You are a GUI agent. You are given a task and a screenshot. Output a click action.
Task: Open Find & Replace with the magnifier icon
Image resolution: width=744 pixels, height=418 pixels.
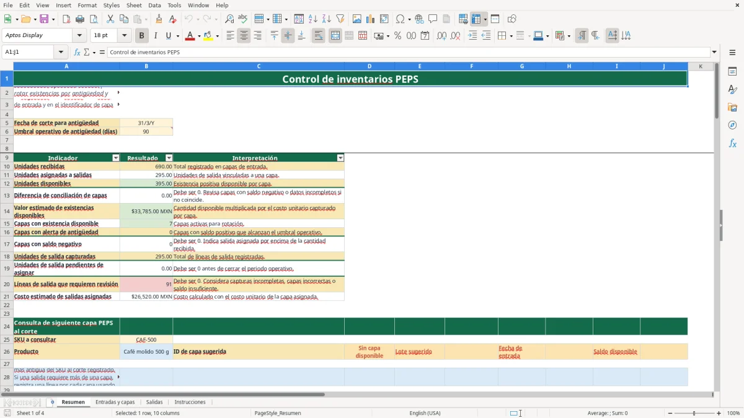coord(229,19)
